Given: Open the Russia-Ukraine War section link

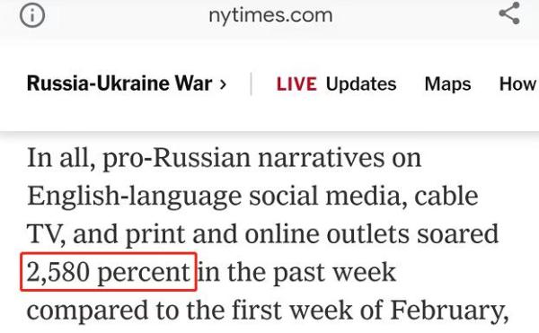Looking at the screenshot, I should [x=119, y=83].
